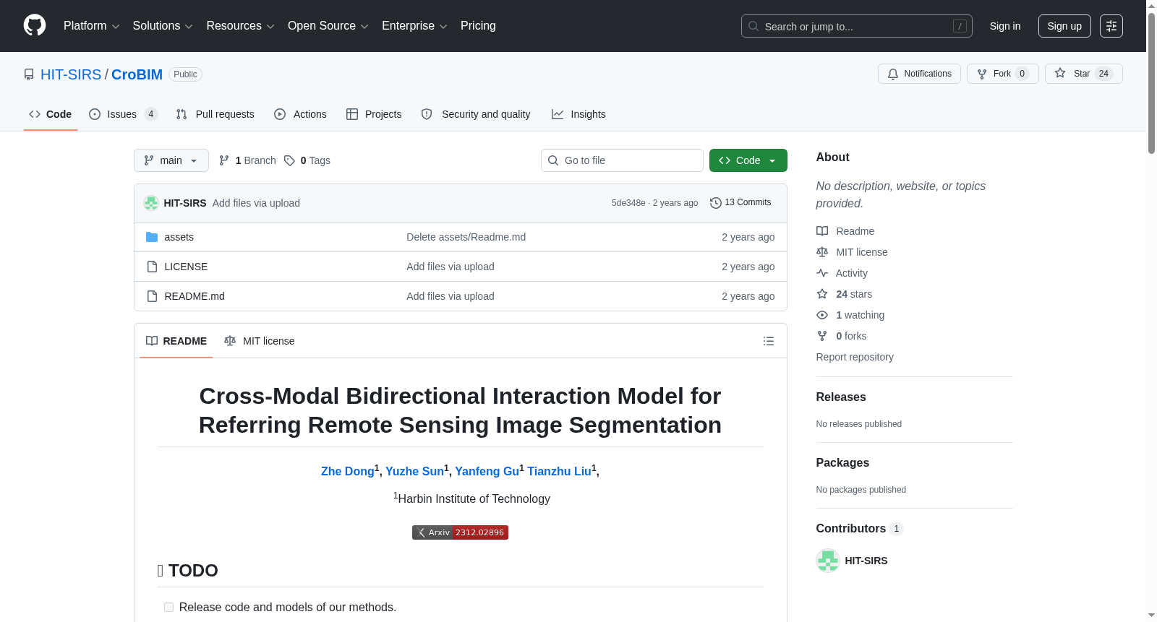The width and height of the screenshot is (1157, 622).
Task: Click the README.md file icon
Action: [152, 296]
